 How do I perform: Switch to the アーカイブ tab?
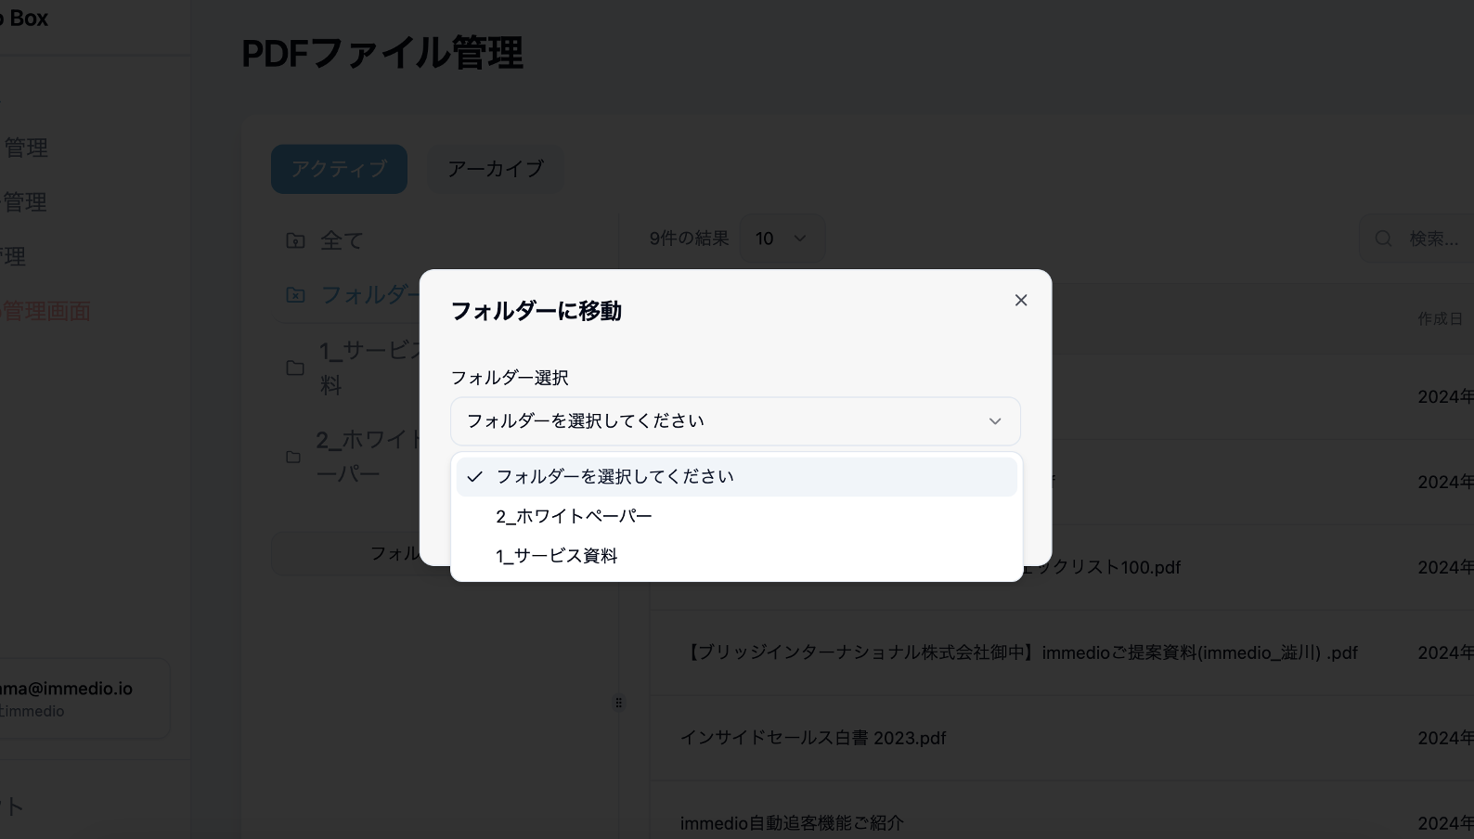pyautogui.click(x=495, y=169)
